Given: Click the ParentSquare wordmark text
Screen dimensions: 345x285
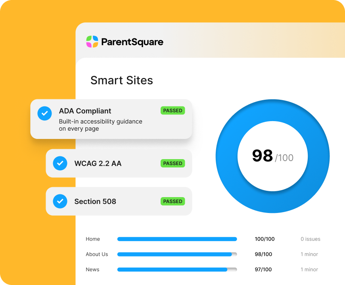Looking at the screenshot, I should click(x=132, y=42).
